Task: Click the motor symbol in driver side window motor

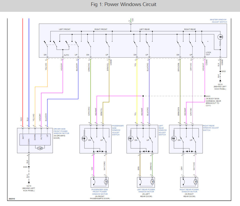Action: (40, 148)
